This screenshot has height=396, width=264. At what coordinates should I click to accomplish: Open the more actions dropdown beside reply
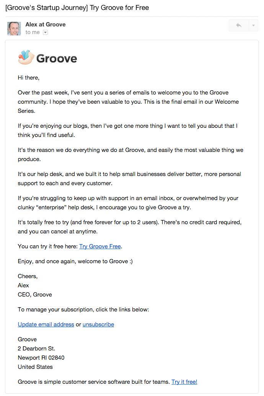[253, 25]
